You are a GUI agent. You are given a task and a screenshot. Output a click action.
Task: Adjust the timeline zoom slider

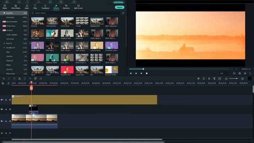point(233,79)
